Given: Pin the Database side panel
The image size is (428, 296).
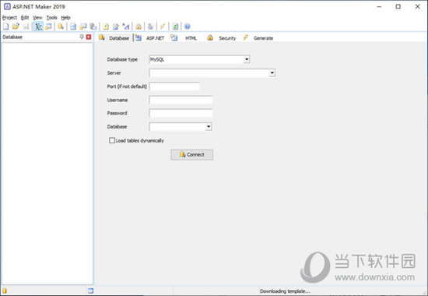Looking at the screenshot, I should pyautogui.click(x=82, y=37).
